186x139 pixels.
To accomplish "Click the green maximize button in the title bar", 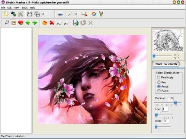I will point(179,2).
